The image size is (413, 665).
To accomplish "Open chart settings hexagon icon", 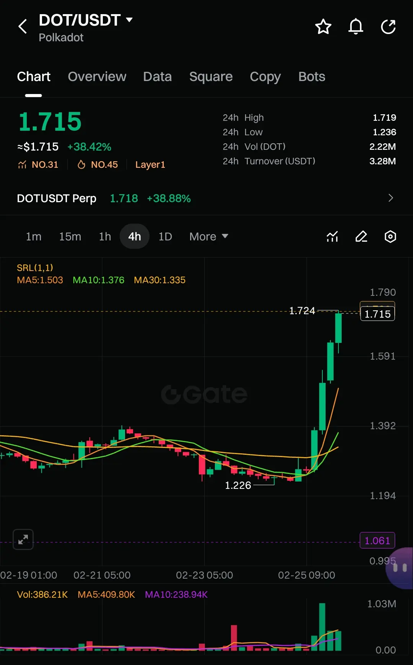I will pos(390,237).
